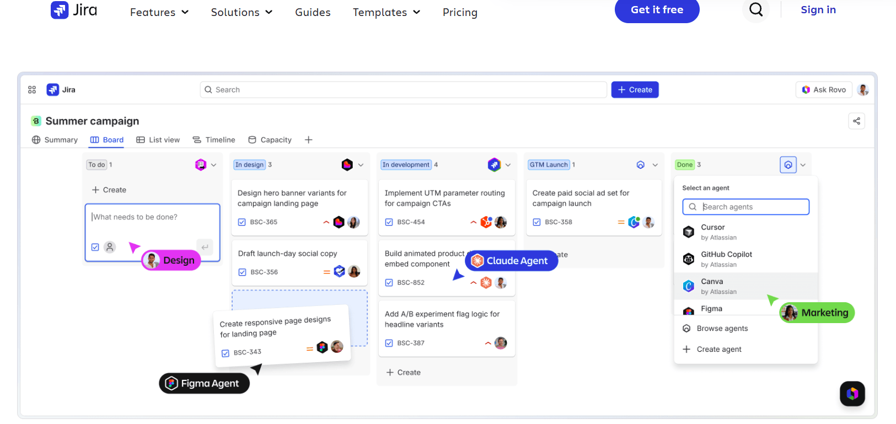Click the task checkbox icon on BSC-387
The height and width of the screenshot is (424, 896).
[389, 343]
